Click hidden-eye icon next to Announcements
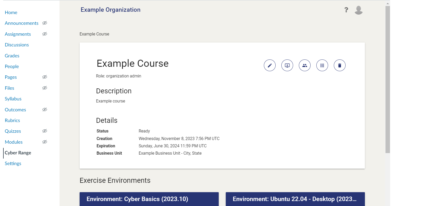The height and width of the screenshot is (206, 433). [45, 23]
